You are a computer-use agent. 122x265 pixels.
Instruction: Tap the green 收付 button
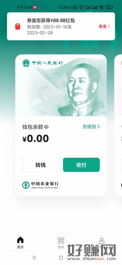81,165
